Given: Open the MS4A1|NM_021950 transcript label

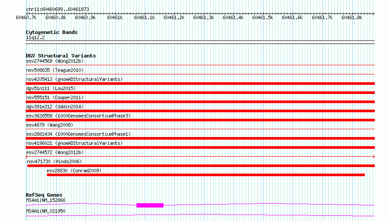Looking at the screenshot, I should click(46, 211).
